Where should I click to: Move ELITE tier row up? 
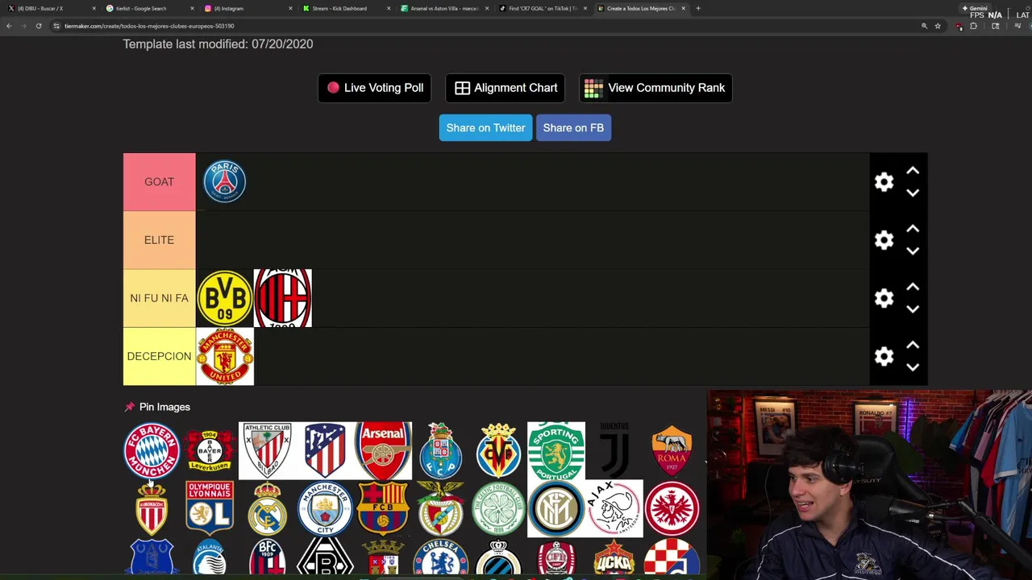(x=913, y=229)
